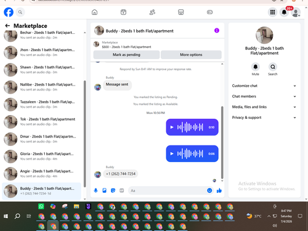The width and height of the screenshot is (308, 231).
Task: Click More options button
Action: [x=191, y=55]
